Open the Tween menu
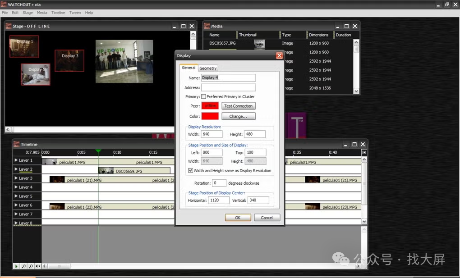Viewport: 460px width, 278px height. click(75, 13)
